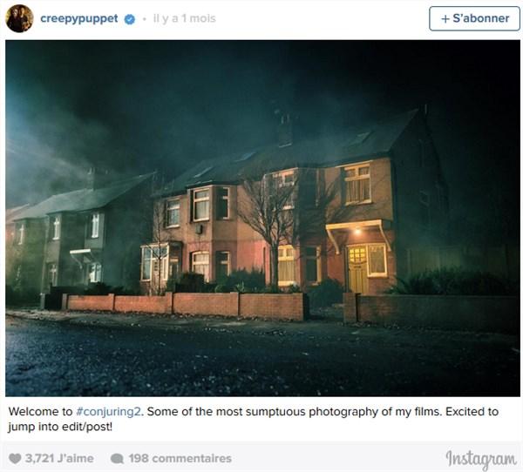Click the plus sign beside S'abonner
This screenshot has height=472, width=523.
(445, 18)
